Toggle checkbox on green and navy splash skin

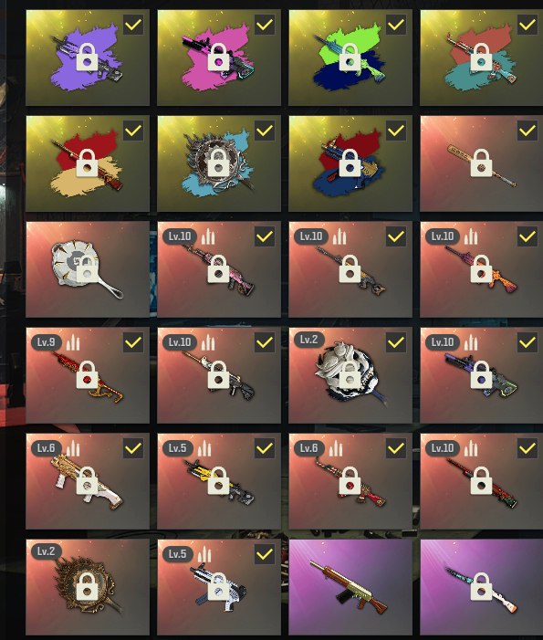pos(396,25)
